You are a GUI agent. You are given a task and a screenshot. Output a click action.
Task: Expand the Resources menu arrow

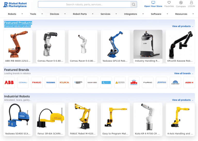[193, 14]
